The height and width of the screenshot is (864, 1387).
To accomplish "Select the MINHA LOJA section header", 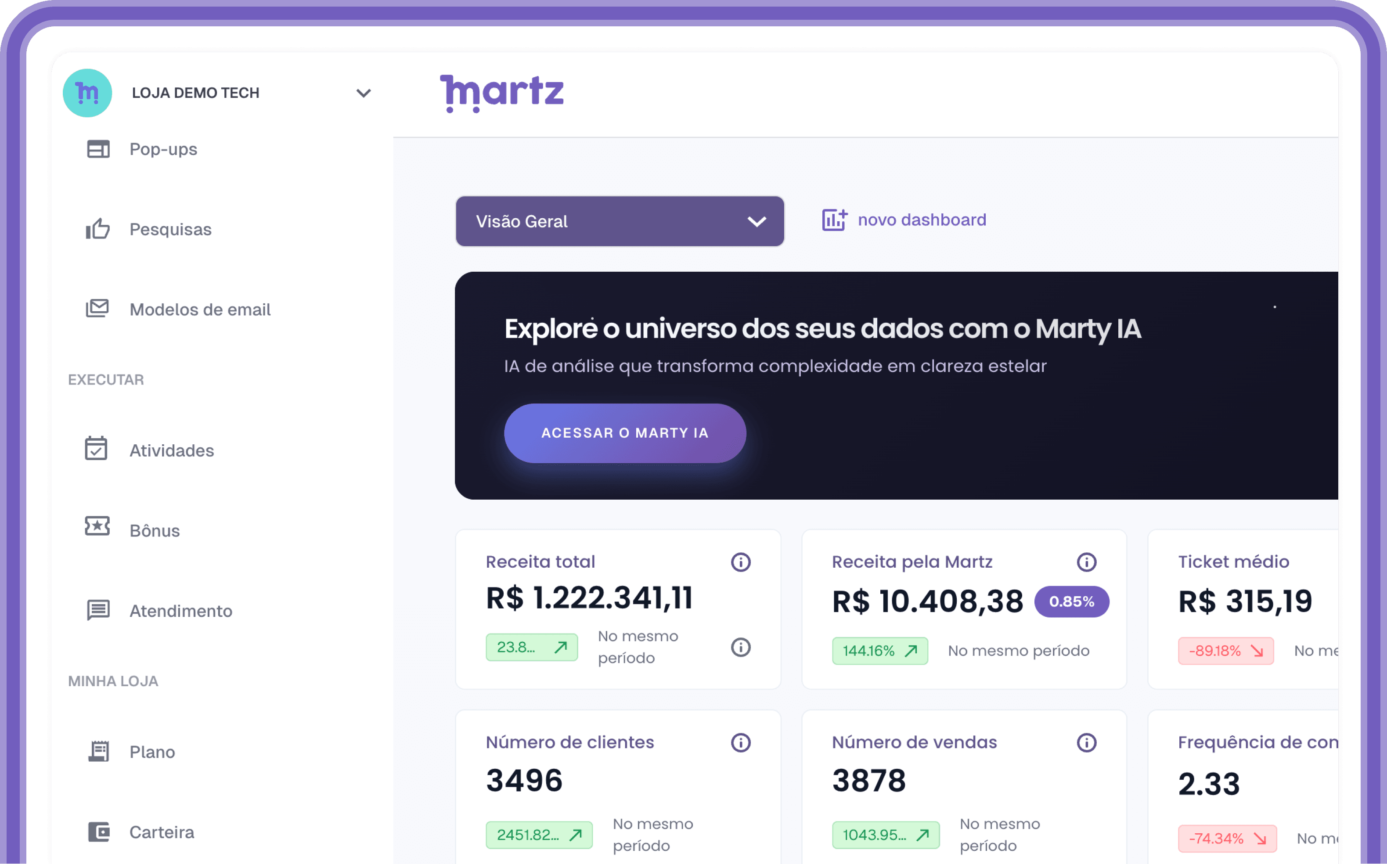I will [113, 680].
